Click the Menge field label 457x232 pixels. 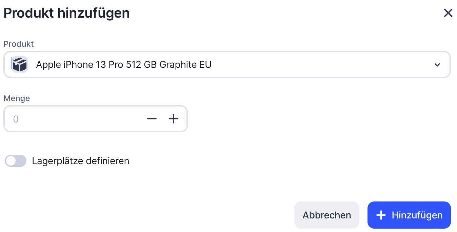17,98
